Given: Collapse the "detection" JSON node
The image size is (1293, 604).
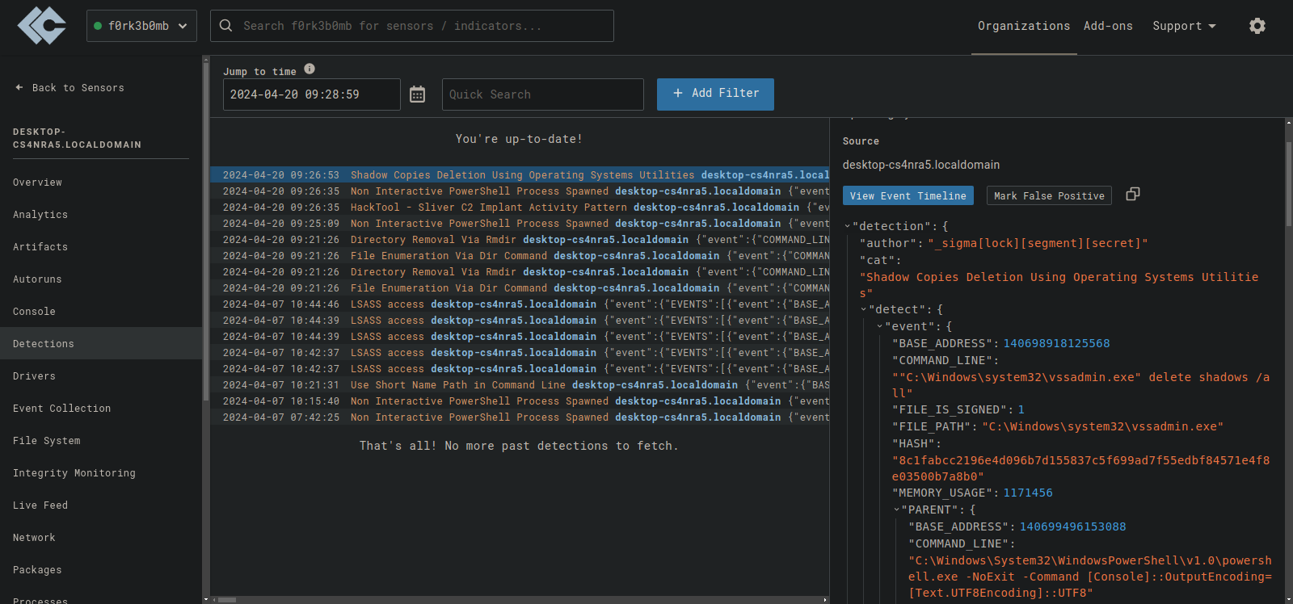Looking at the screenshot, I should (x=848, y=227).
